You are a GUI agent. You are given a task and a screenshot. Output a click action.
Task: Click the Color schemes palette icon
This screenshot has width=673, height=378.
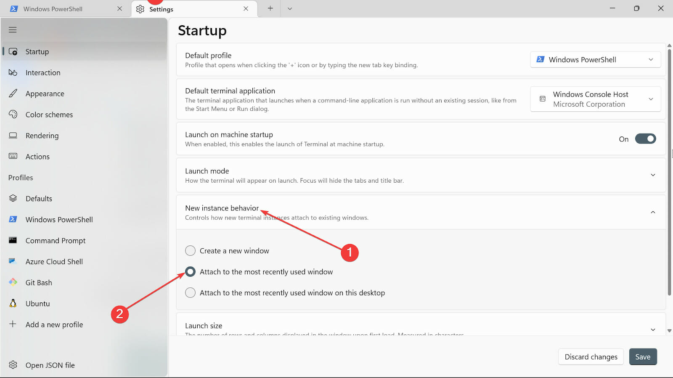point(13,114)
